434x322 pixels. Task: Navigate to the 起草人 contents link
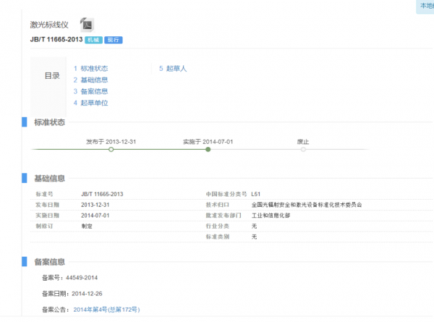coord(173,69)
